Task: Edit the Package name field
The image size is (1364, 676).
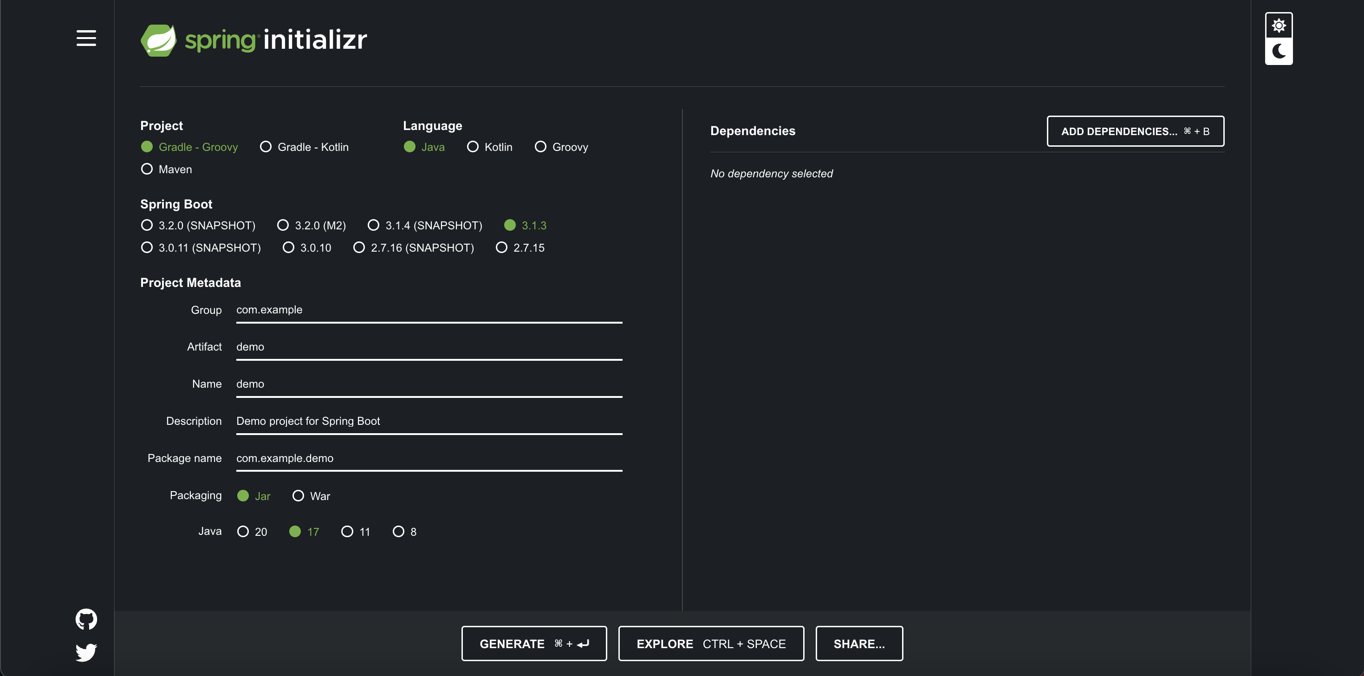Action: [x=429, y=458]
